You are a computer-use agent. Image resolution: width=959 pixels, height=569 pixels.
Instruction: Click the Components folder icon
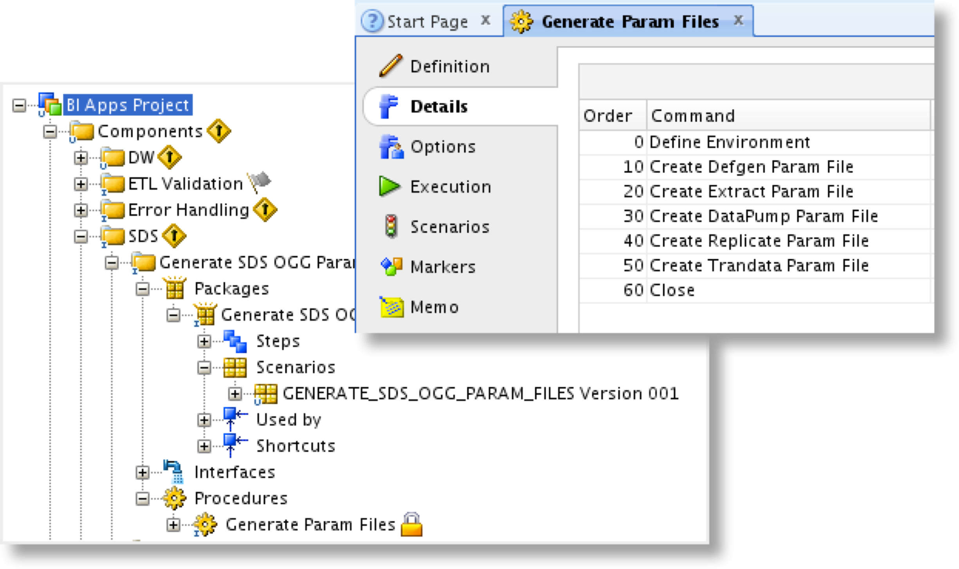click(81, 131)
